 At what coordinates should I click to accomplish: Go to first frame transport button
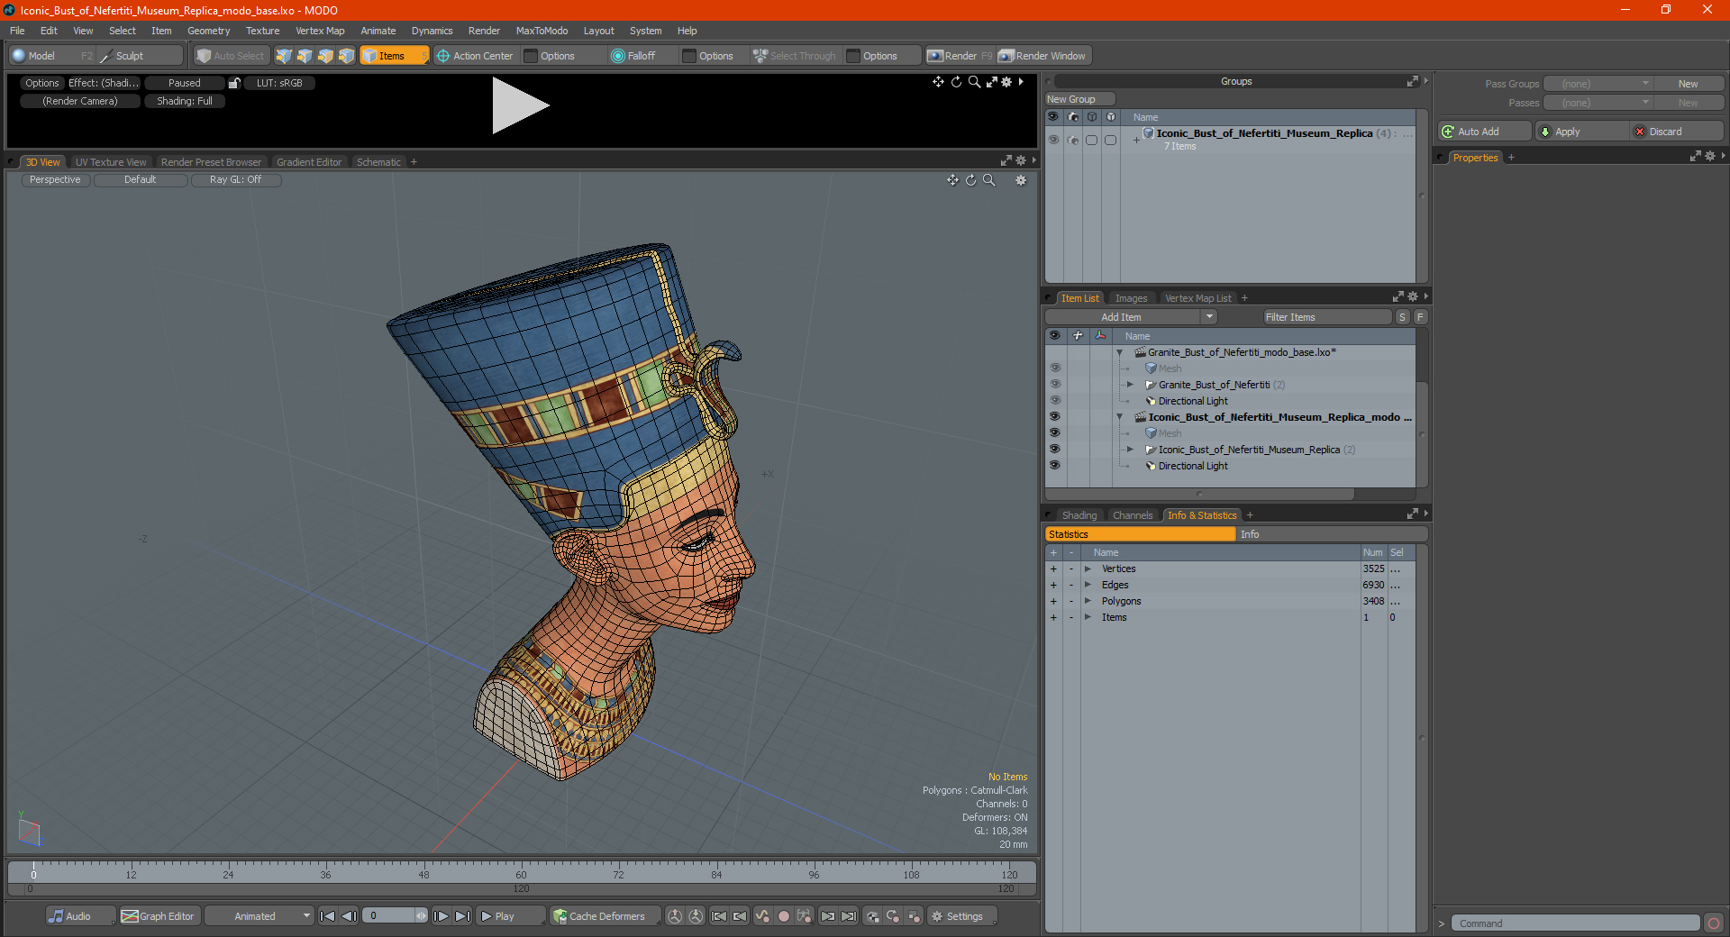[x=328, y=916]
